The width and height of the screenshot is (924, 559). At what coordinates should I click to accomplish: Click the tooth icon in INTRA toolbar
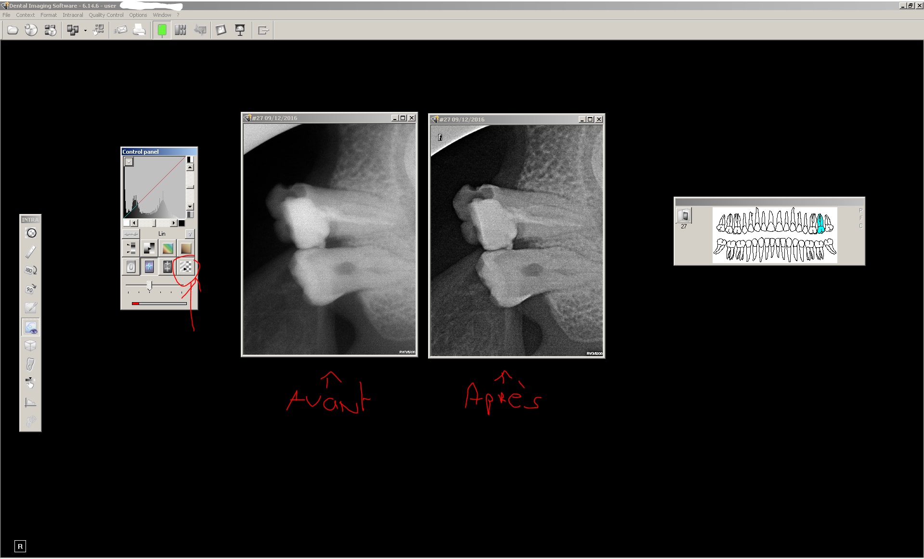(x=30, y=364)
